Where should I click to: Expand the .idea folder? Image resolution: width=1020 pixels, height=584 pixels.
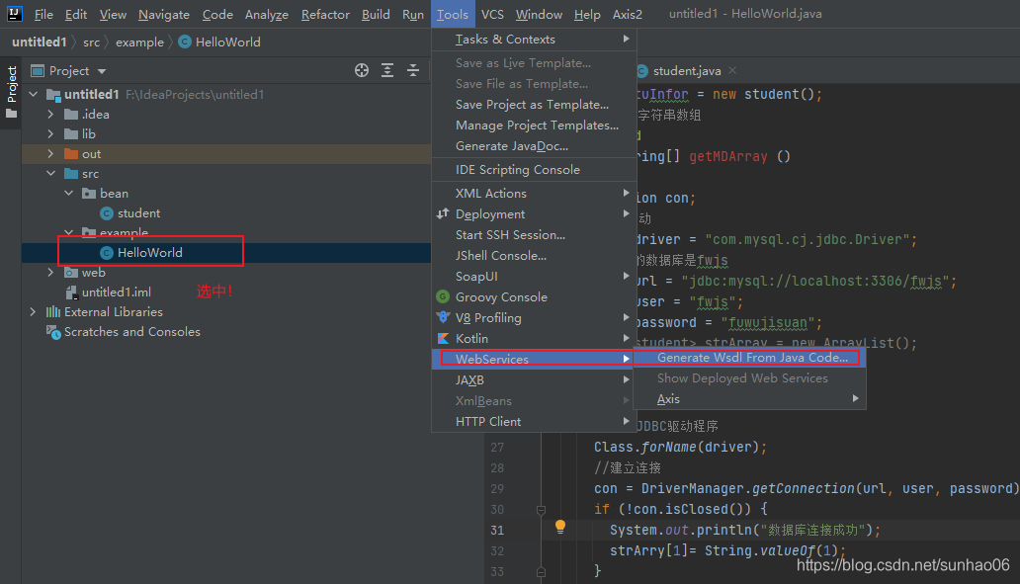(50, 115)
